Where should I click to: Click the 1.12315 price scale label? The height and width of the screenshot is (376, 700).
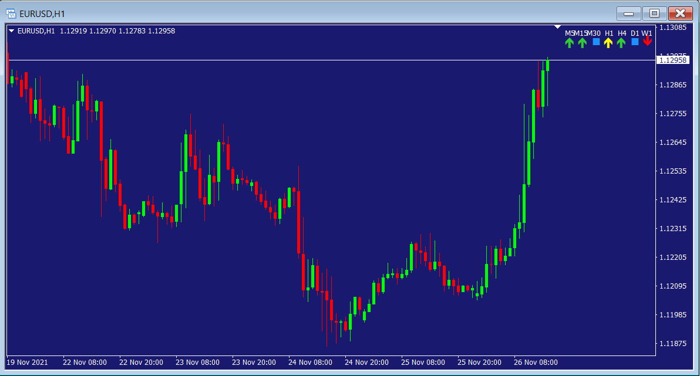(x=673, y=229)
